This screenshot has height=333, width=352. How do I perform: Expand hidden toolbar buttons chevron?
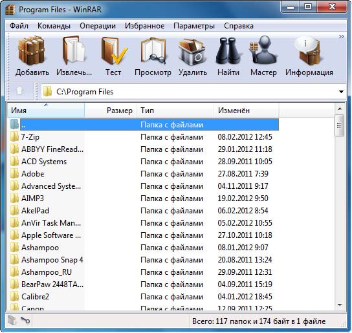tap(341, 37)
